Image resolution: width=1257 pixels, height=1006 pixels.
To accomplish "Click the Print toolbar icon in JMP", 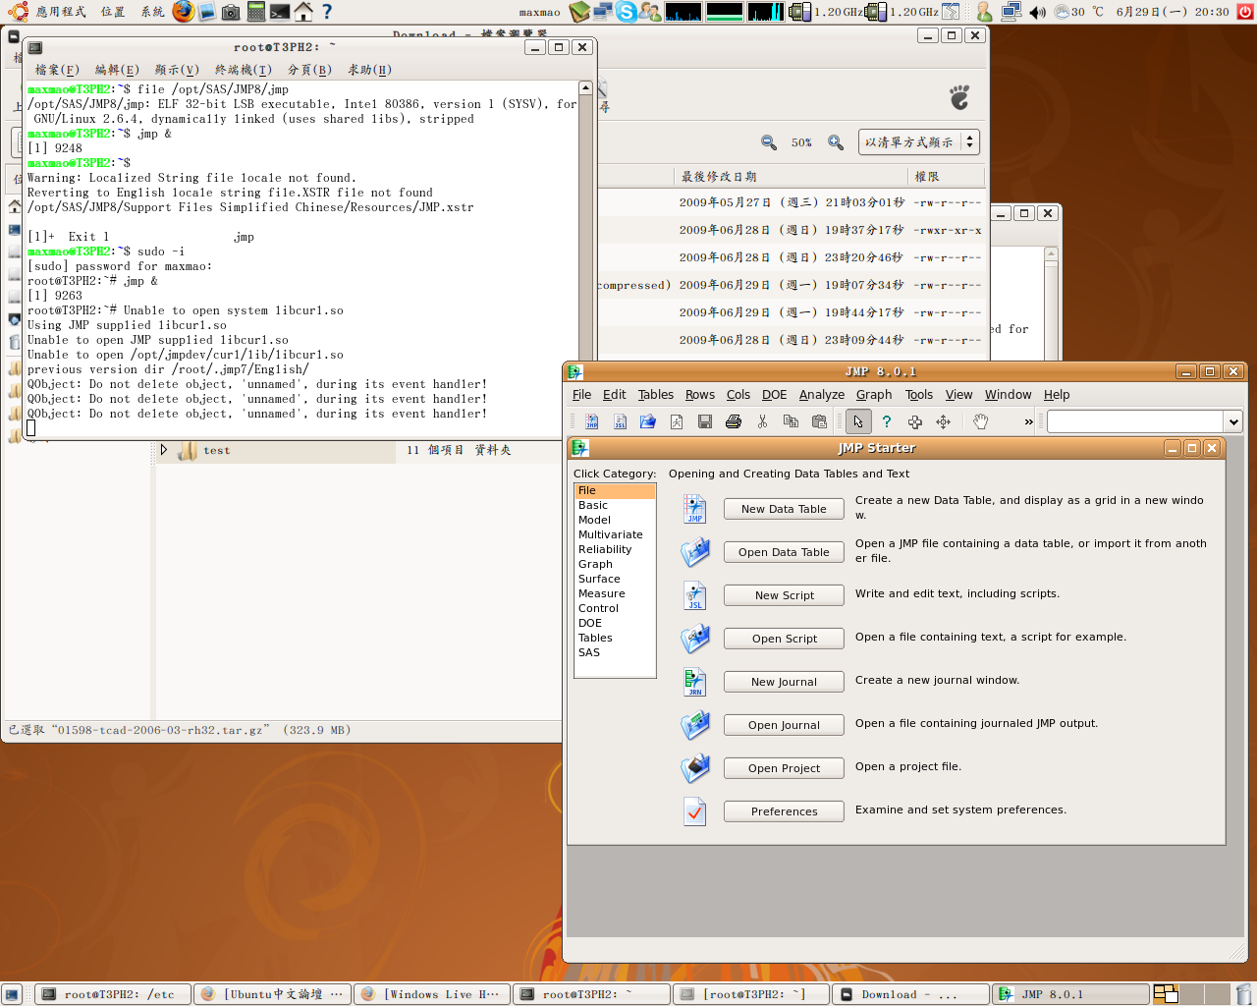I will (734, 421).
